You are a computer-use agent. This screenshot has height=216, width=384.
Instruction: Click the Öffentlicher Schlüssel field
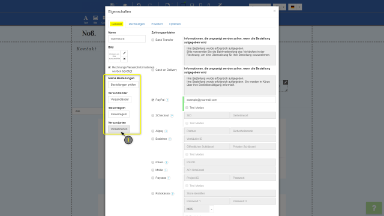pos(206,146)
